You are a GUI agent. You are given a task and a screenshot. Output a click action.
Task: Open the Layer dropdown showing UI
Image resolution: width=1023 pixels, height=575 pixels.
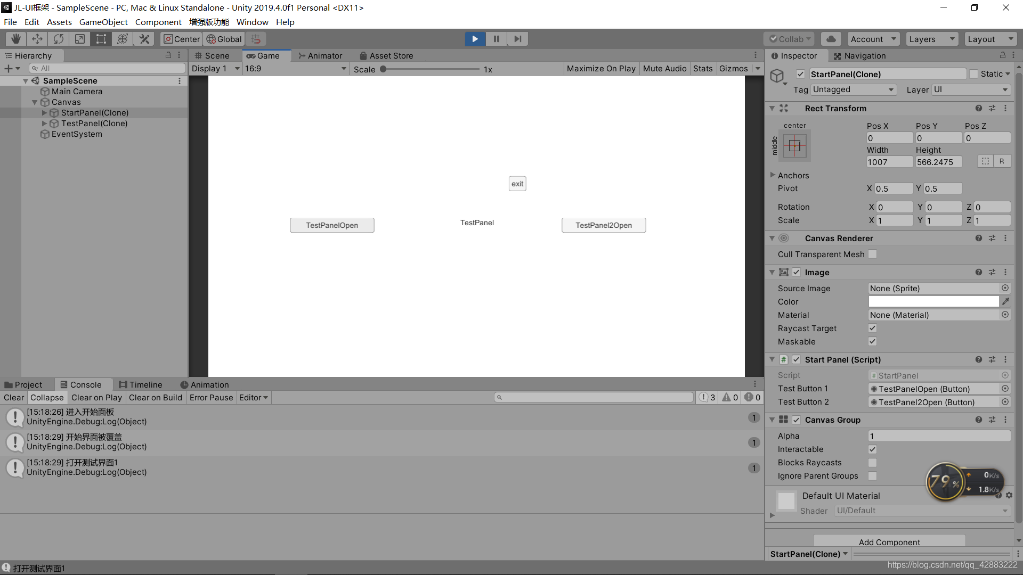[971, 89]
